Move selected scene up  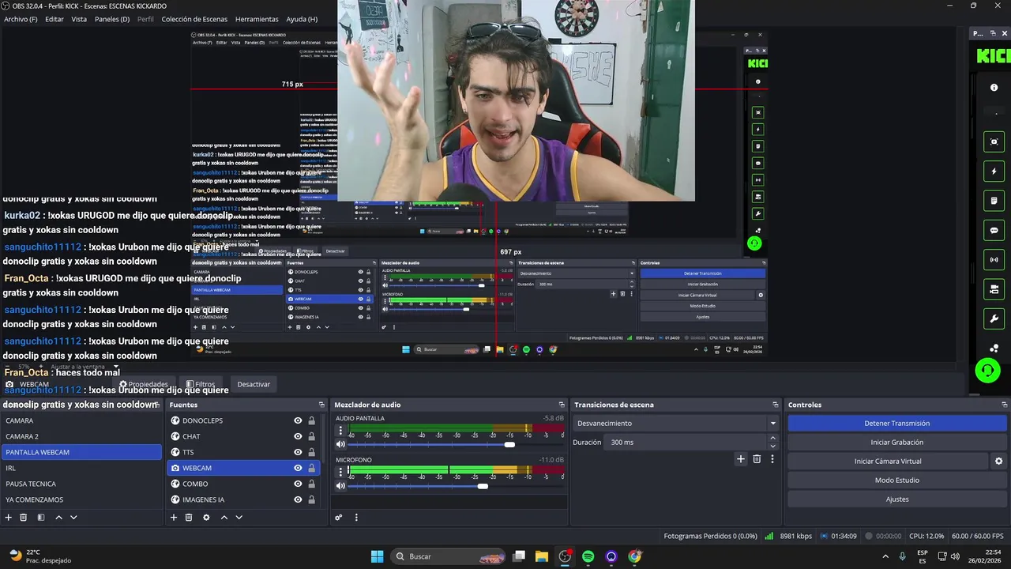[58, 518]
